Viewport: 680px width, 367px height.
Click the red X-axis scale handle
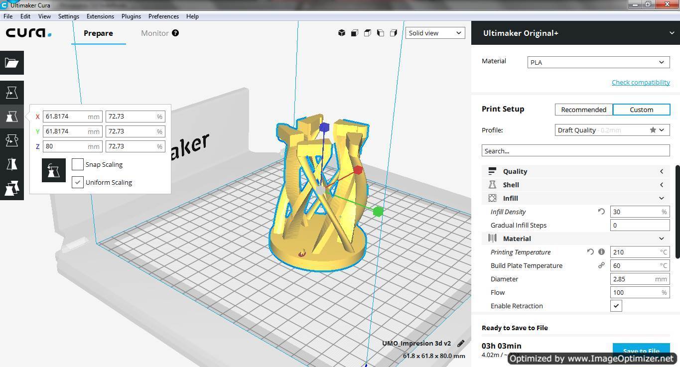(x=358, y=170)
